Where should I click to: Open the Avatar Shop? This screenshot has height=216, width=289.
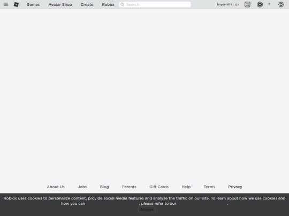[60, 5]
